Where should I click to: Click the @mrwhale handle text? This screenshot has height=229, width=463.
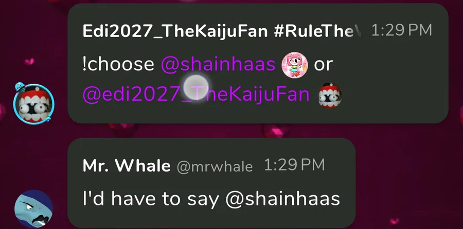tap(215, 167)
